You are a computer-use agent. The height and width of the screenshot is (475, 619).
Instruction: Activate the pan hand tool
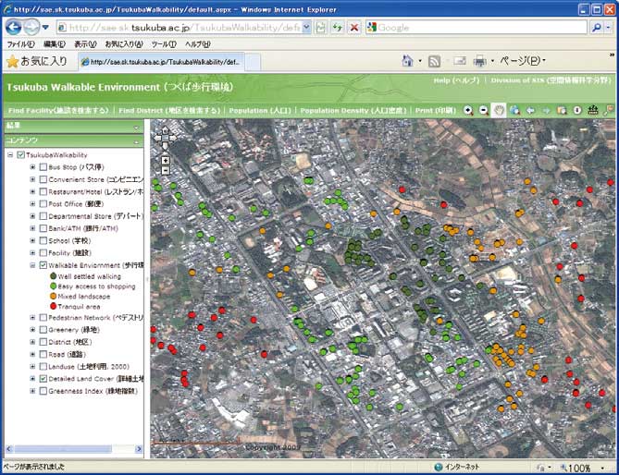pos(499,111)
